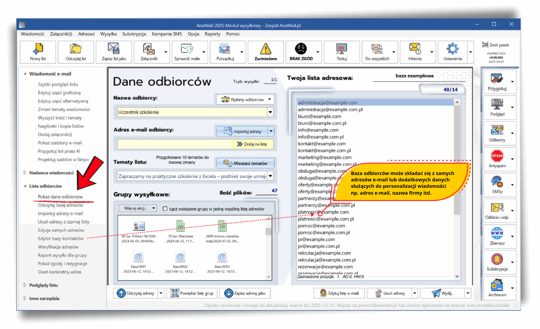
Task: Click the Zastrzeżone warning icon
Action: (266, 52)
